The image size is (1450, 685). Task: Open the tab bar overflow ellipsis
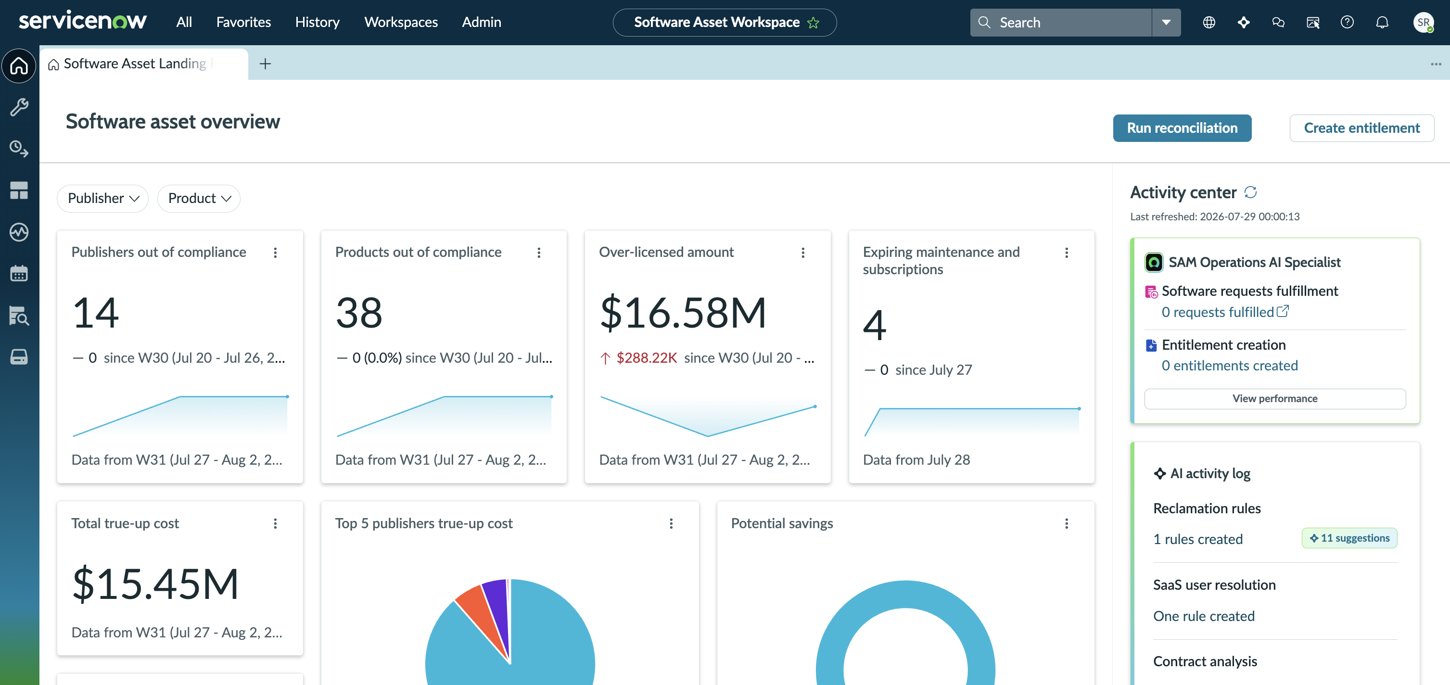coord(1436,64)
